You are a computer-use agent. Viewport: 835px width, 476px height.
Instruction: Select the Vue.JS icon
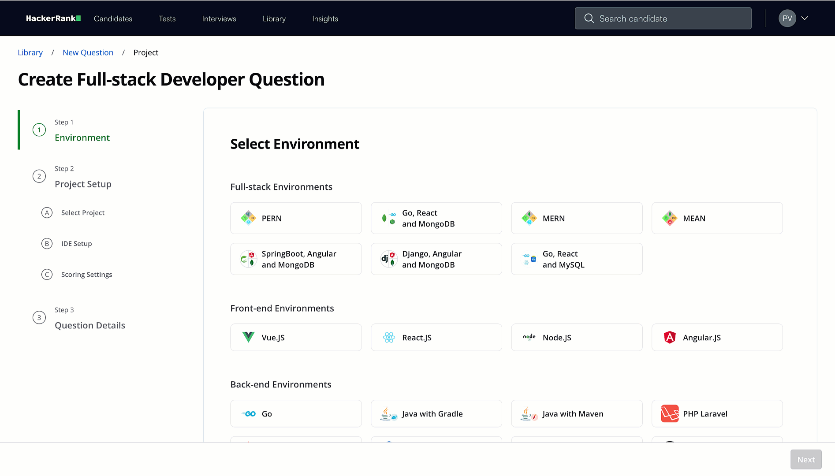tap(248, 337)
